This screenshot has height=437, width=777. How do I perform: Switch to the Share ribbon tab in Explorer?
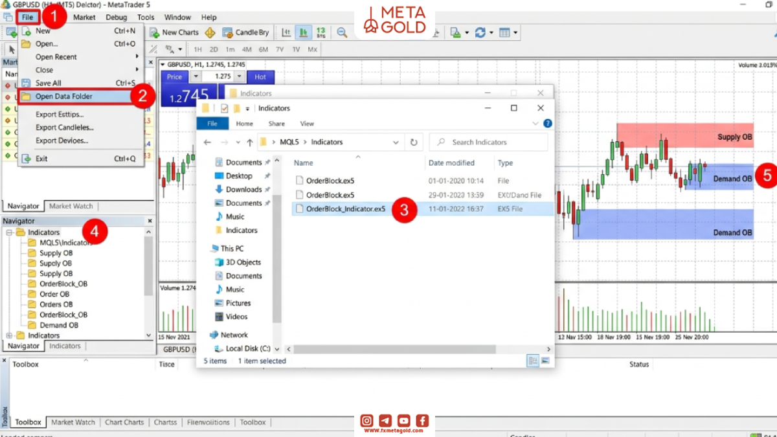coord(276,124)
